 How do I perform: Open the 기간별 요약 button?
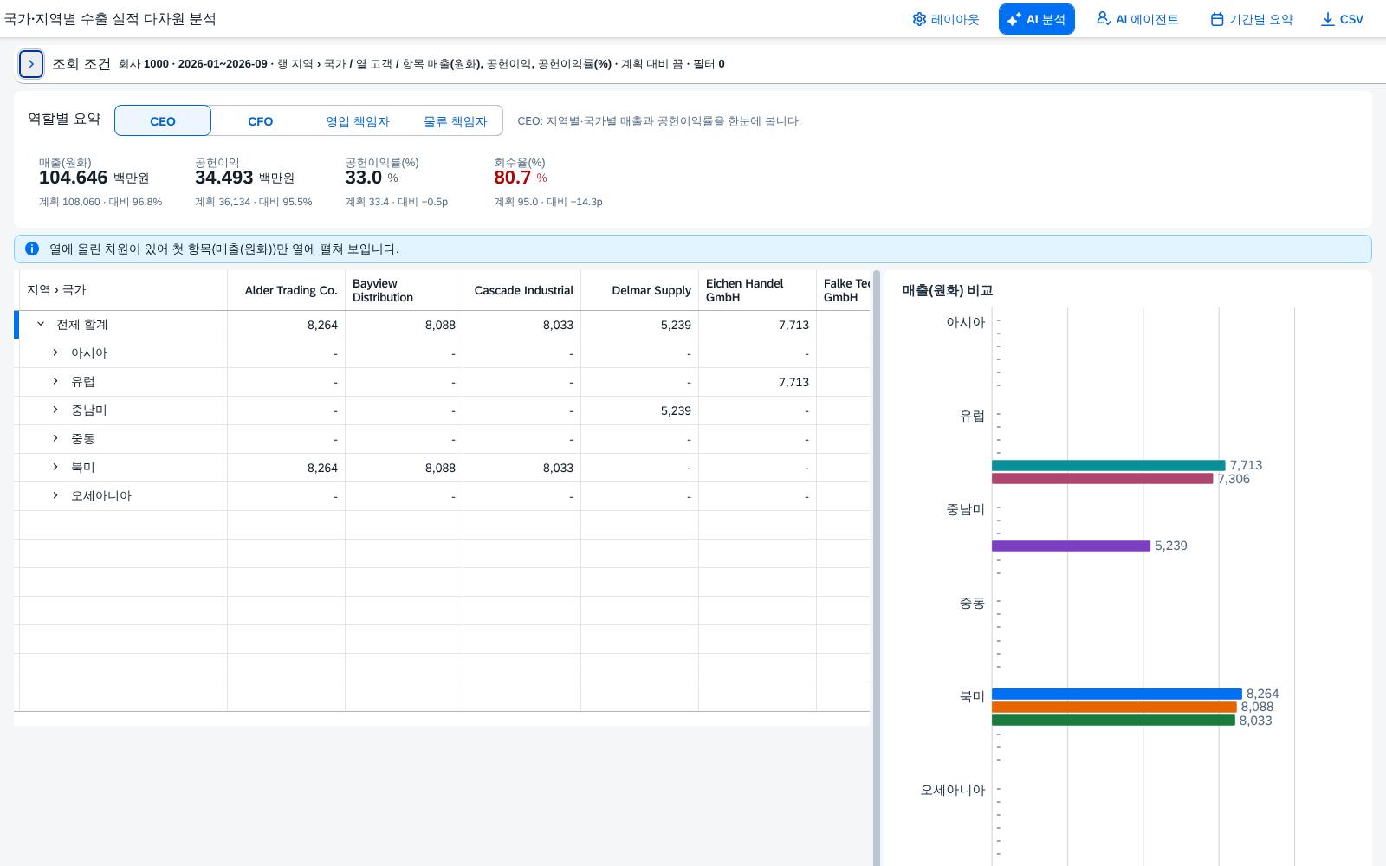pos(1252,19)
